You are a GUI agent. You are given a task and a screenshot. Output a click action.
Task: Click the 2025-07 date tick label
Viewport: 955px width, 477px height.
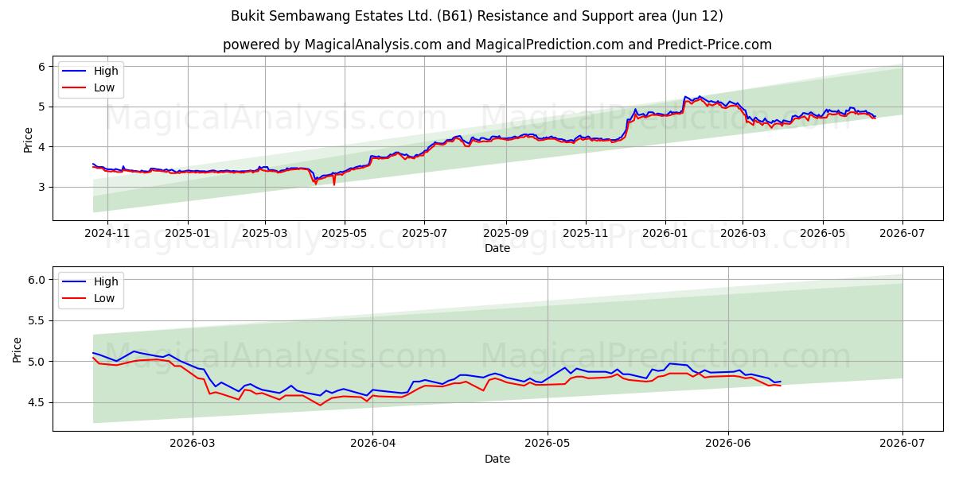(424, 234)
